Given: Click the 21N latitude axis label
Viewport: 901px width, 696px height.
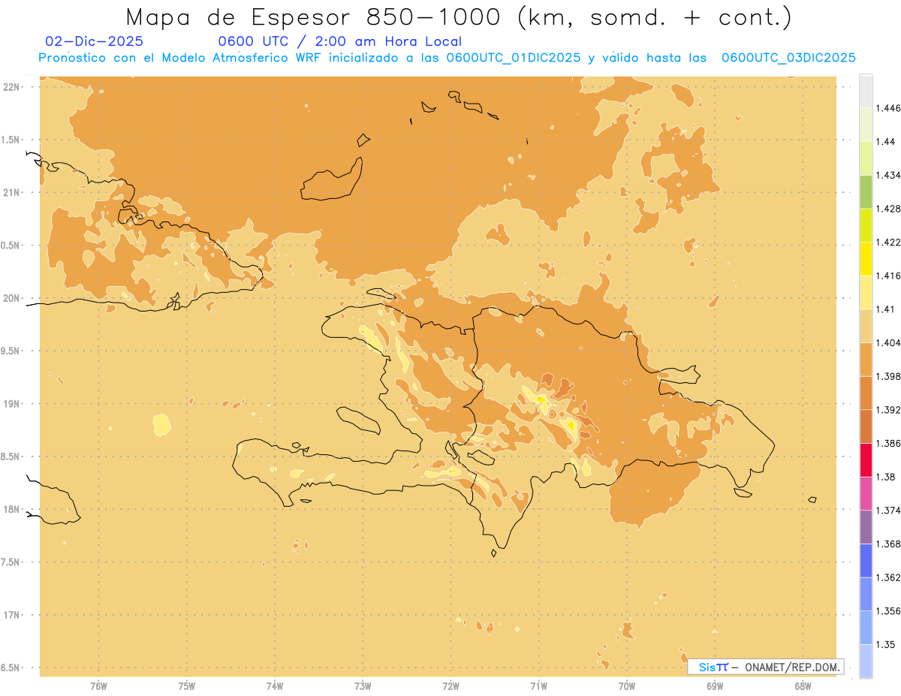Looking at the screenshot, I should 13,192.
